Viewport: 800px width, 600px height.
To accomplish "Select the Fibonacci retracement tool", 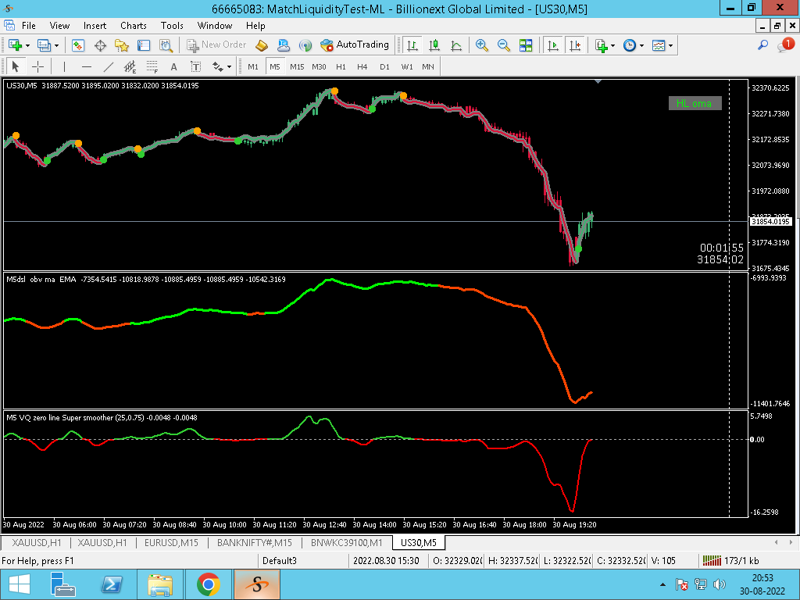I will point(152,67).
